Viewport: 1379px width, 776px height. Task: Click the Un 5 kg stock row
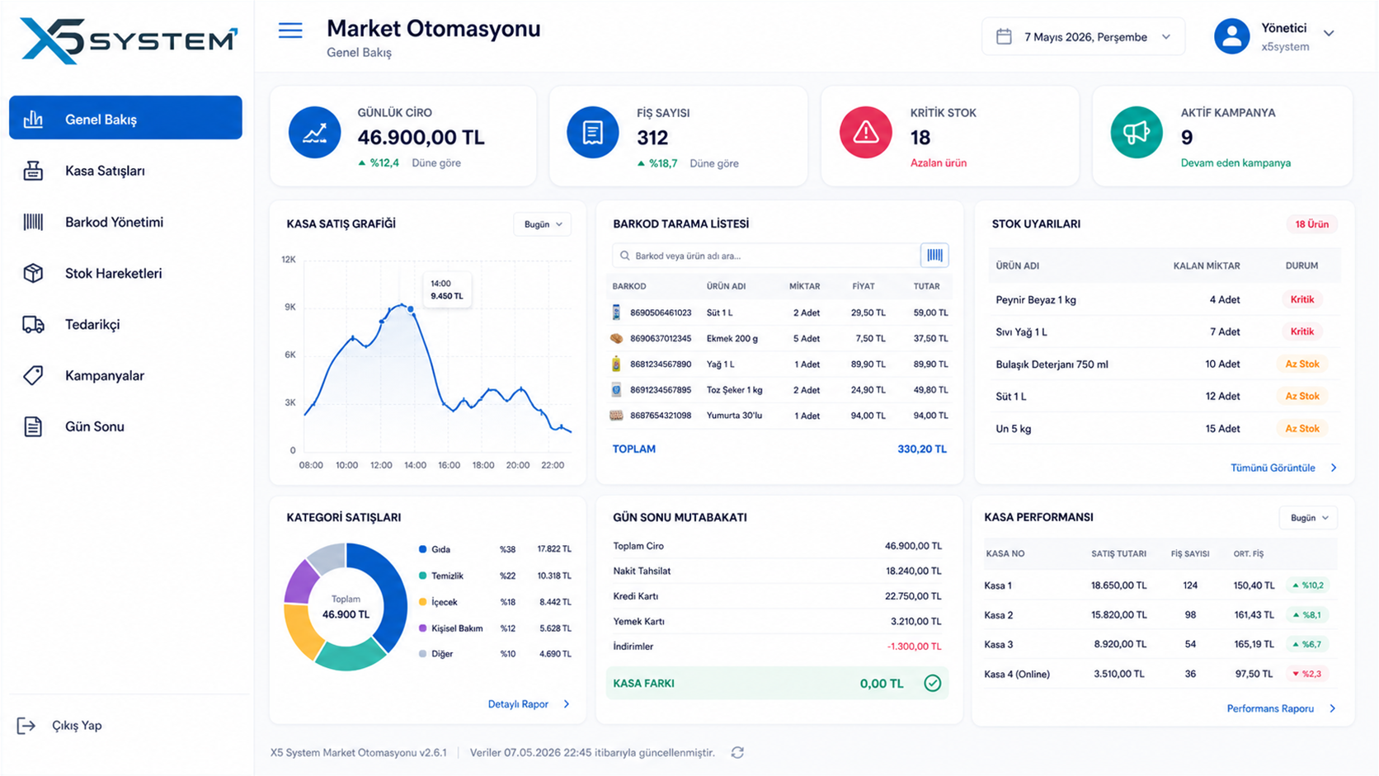1164,429
